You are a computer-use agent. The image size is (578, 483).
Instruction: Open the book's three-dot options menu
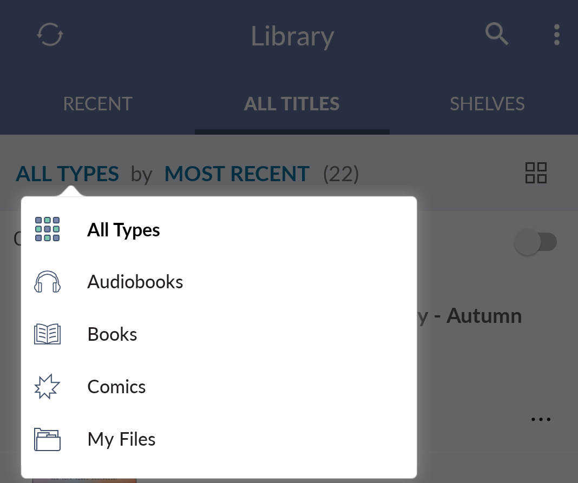[x=541, y=419]
